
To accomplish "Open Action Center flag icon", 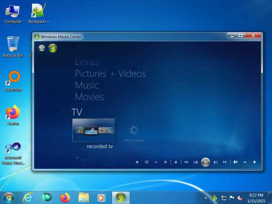I will click(x=232, y=198).
